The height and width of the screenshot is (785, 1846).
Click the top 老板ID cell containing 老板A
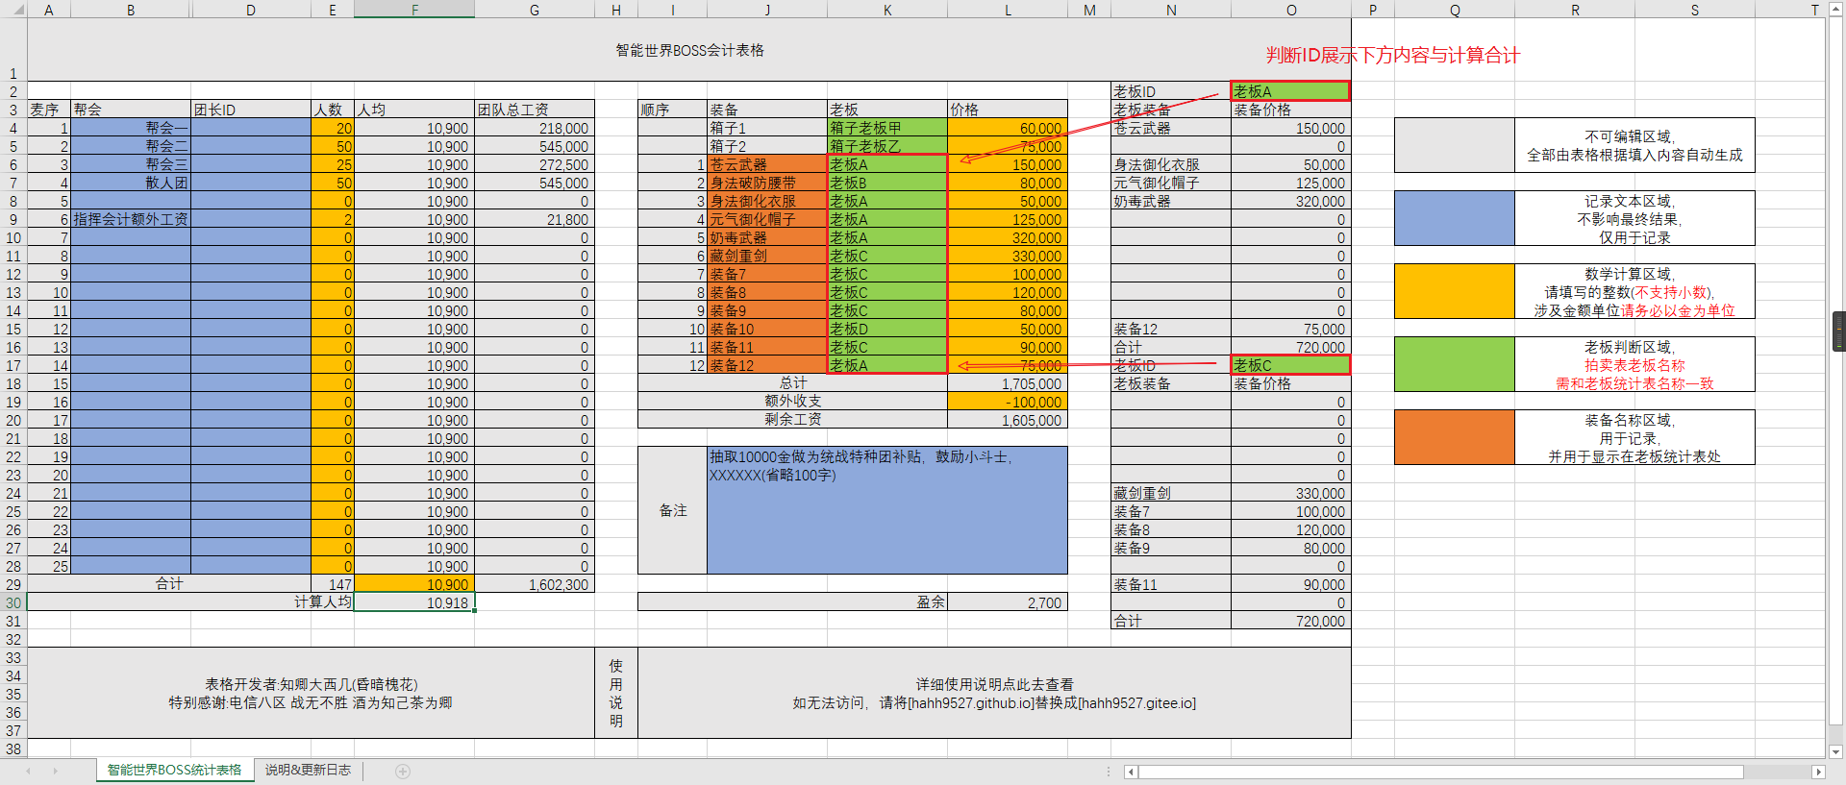pos(1290,91)
